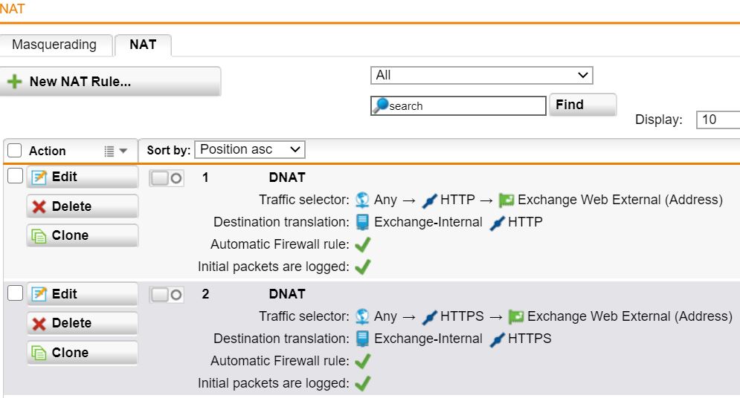740x398 pixels.
Task: Toggle the enable switch for DNAT rule 1
Action: [167, 178]
